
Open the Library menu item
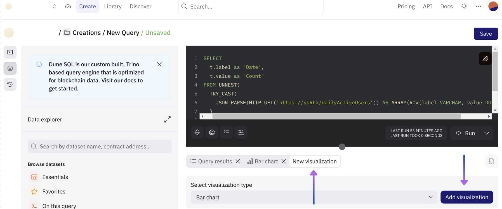113,6
